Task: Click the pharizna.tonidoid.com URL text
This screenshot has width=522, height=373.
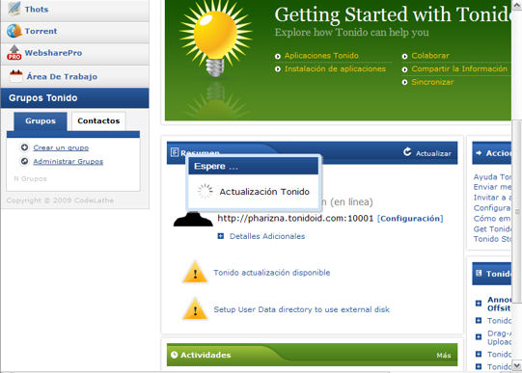Action: click(x=295, y=219)
